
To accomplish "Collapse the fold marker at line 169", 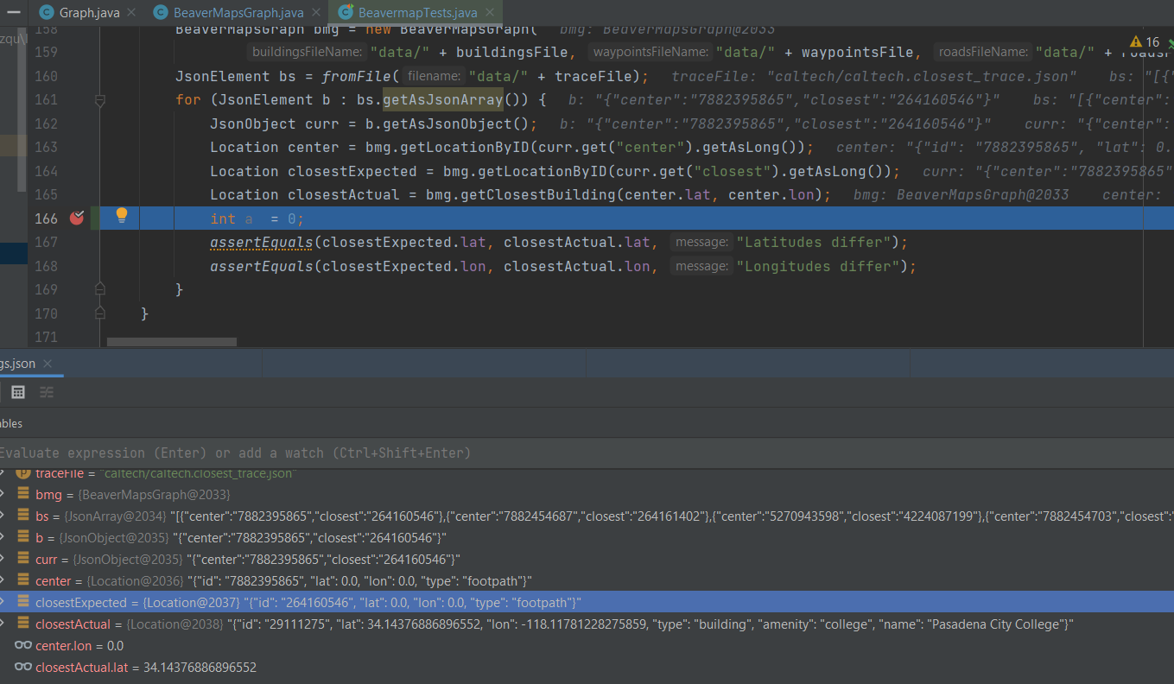I will pos(99,288).
